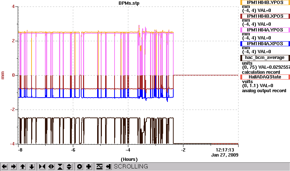Image resolution: width=290 pixels, height=171 pixels.
Task: Click the 4 y-axis tick label
Action: [13, 7]
